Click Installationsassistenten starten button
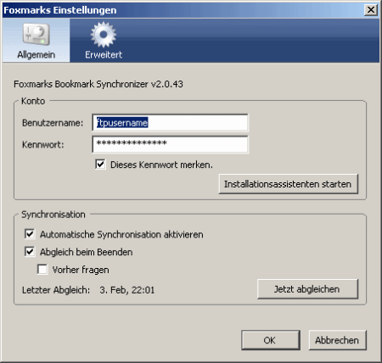382x363 pixels. (x=289, y=184)
